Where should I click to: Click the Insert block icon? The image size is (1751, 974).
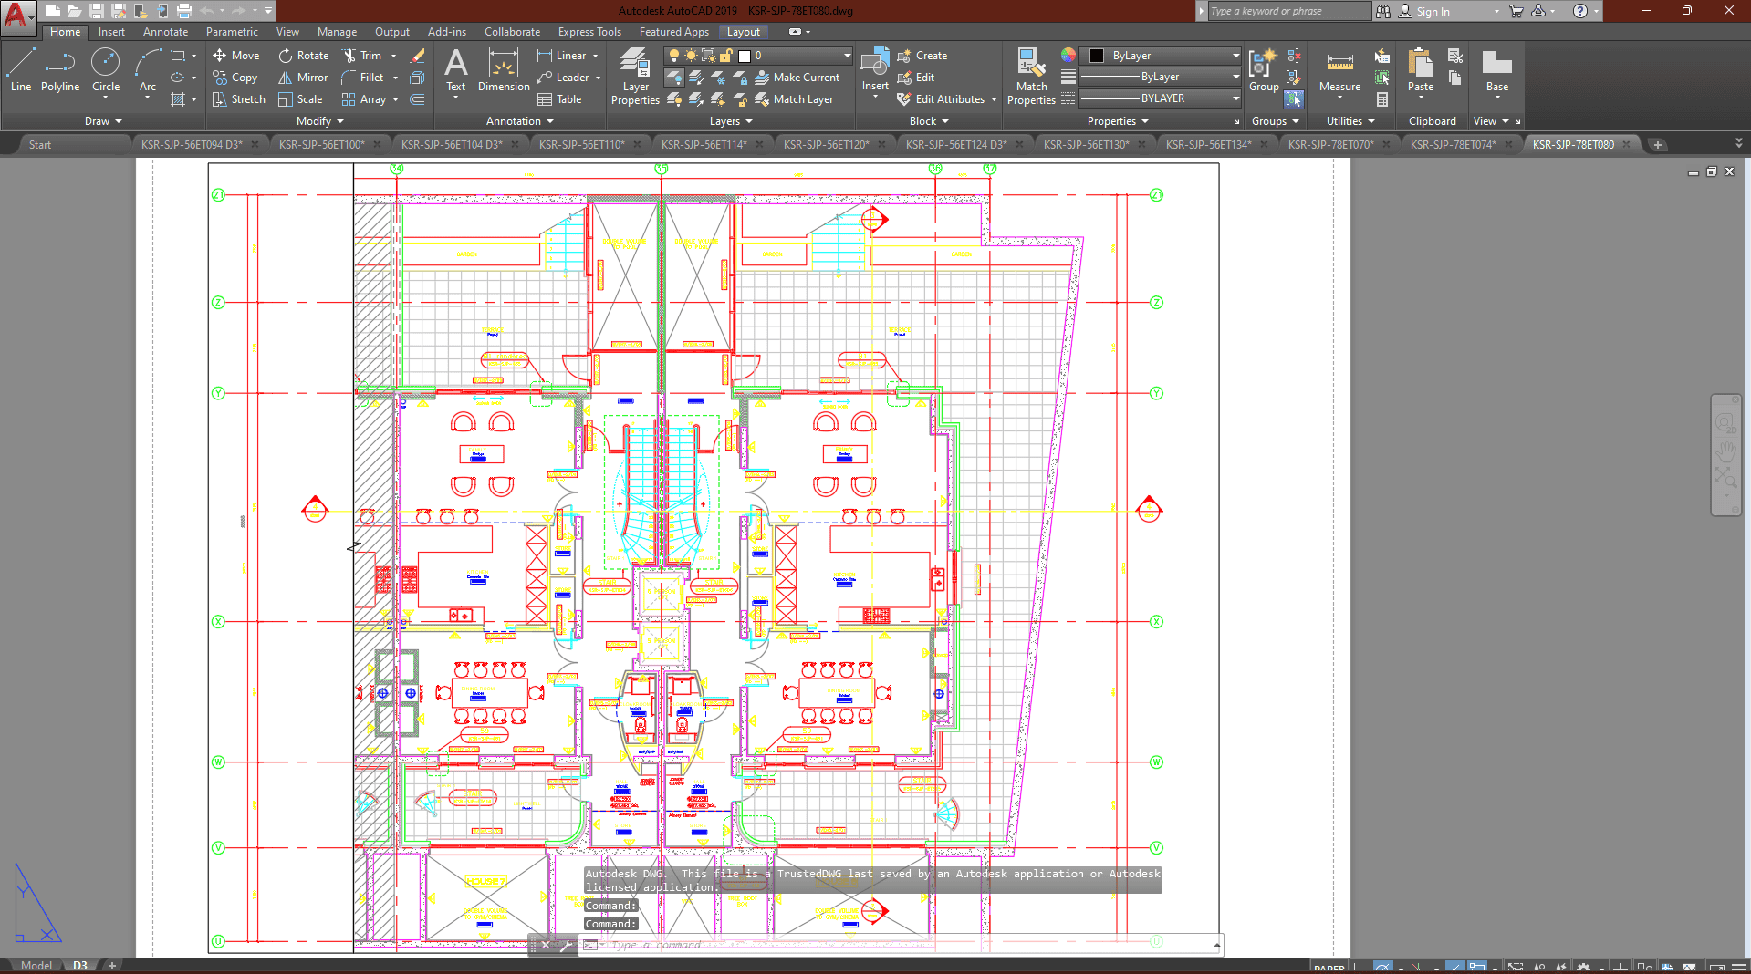875,69
